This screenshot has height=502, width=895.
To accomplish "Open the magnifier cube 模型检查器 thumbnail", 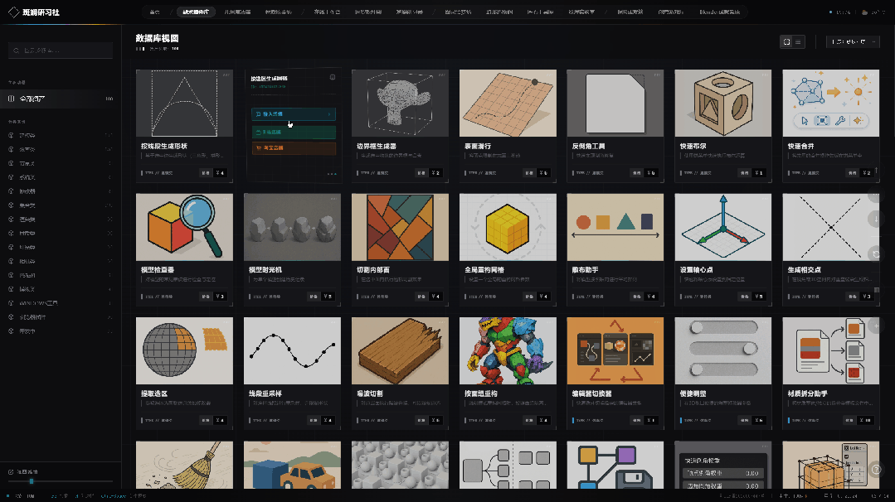I will [184, 227].
